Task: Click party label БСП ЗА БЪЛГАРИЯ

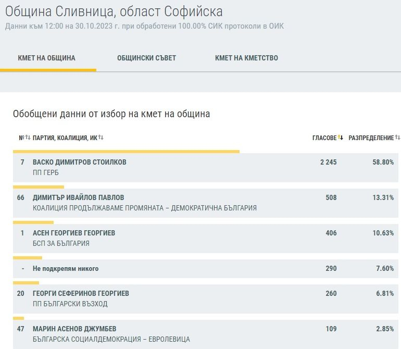Action: 61,243
